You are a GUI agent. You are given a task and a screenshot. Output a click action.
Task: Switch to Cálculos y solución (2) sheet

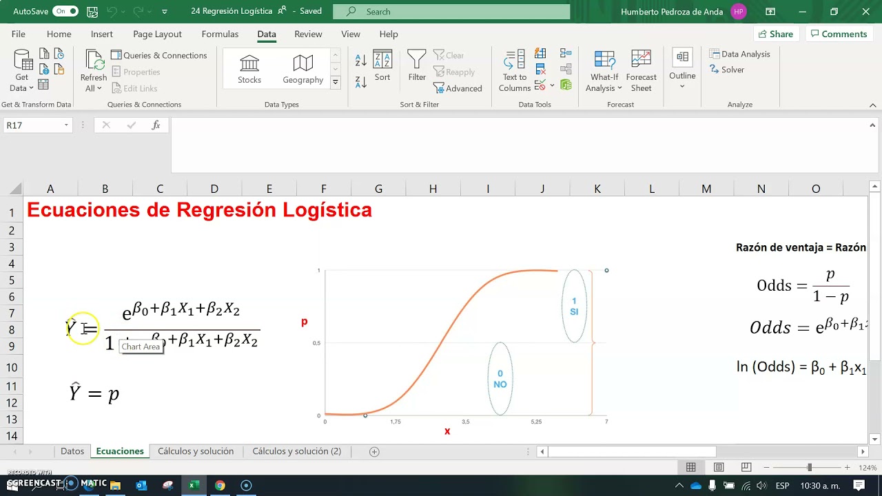click(297, 451)
